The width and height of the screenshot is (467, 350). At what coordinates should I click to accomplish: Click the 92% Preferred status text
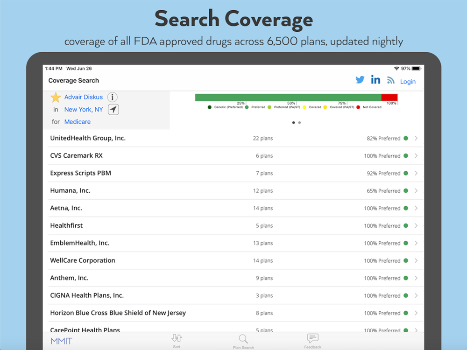pyautogui.click(x=383, y=173)
